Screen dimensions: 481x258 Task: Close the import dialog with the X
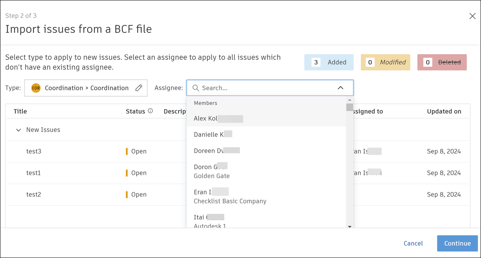[472, 16]
